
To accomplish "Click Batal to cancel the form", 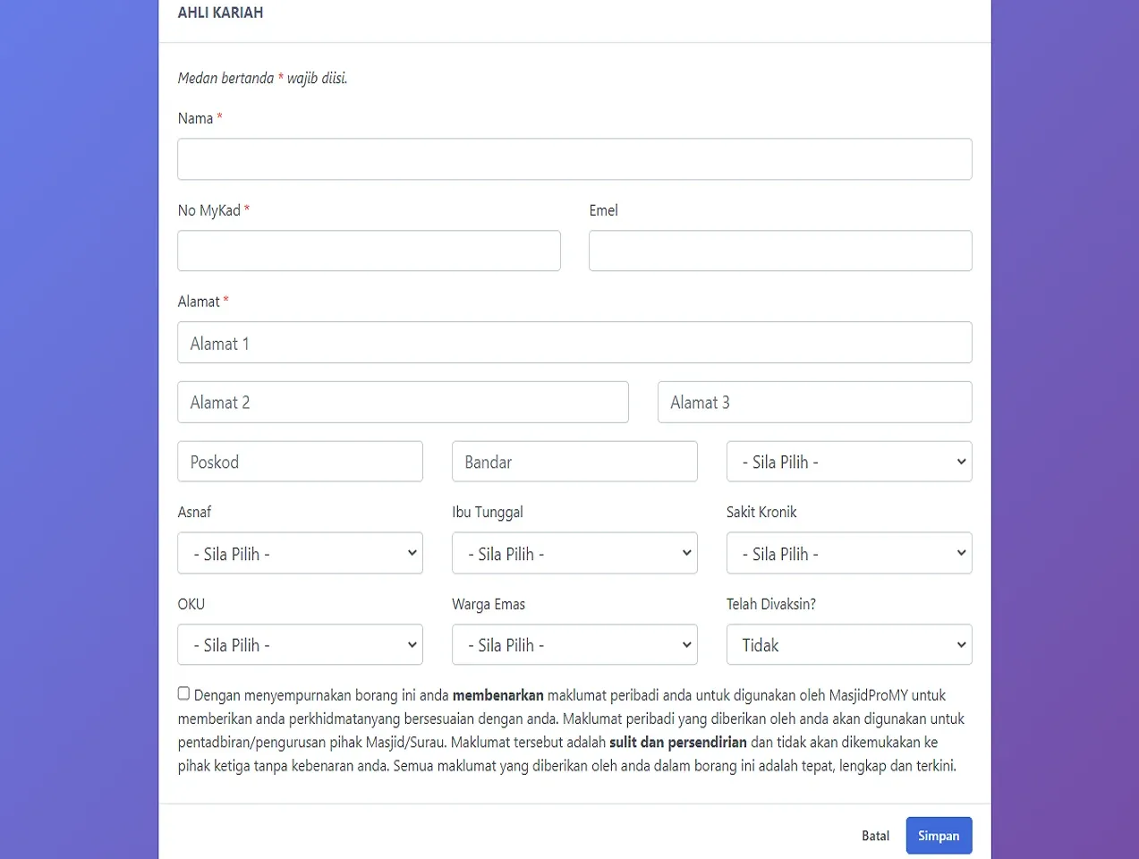I will (875, 836).
